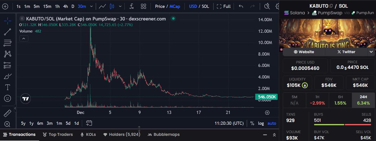This screenshot has height=141, width=376.
Task: Set timeframe to 15m
Action: 47,6
